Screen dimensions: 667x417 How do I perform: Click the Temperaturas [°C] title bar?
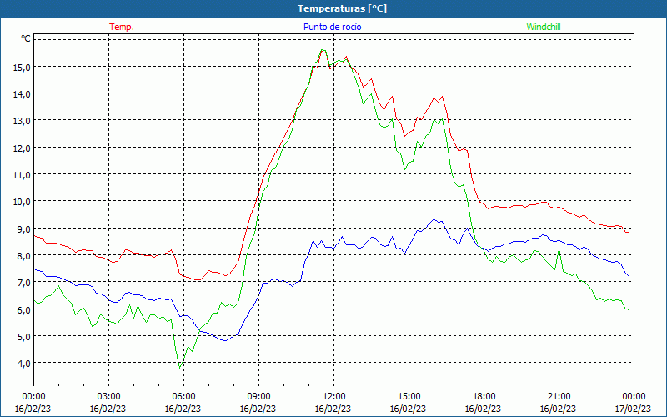tap(333, 8)
